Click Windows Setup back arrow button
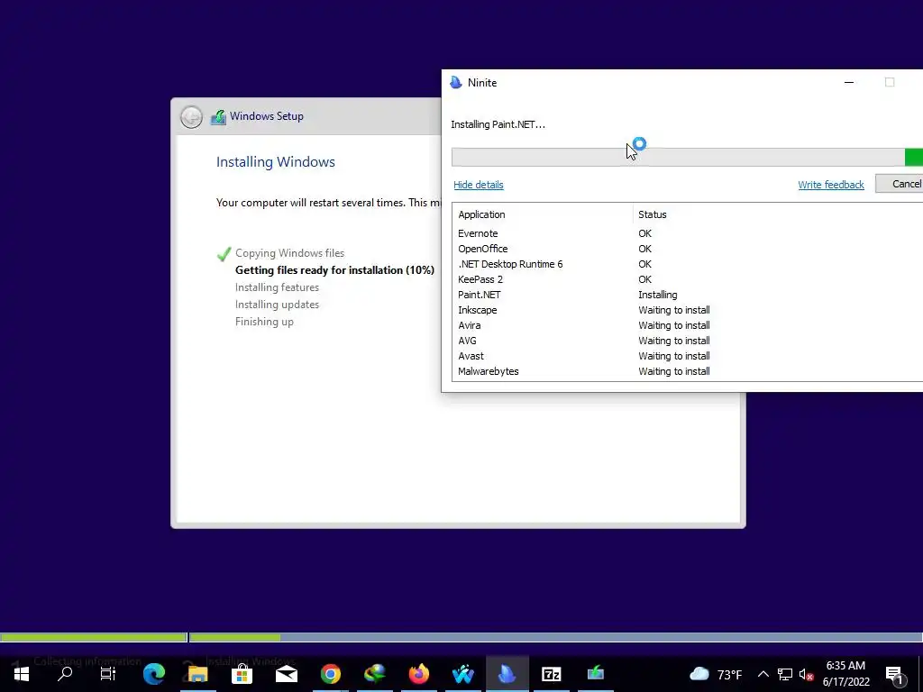Image resolution: width=923 pixels, height=692 pixels. [x=191, y=116]
